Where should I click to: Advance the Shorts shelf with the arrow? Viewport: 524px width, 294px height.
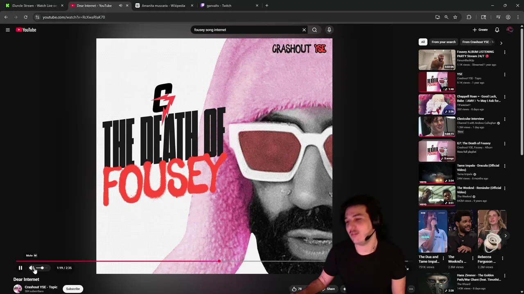[506, 236]
